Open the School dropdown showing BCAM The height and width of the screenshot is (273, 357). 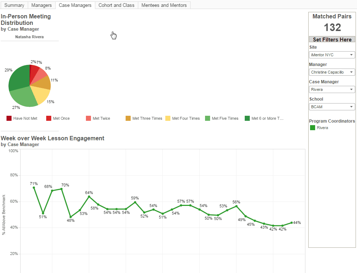point(332,107)
